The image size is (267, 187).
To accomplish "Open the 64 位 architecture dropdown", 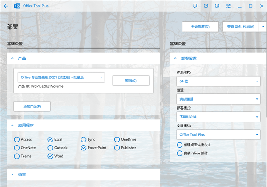I will [218, 81].
